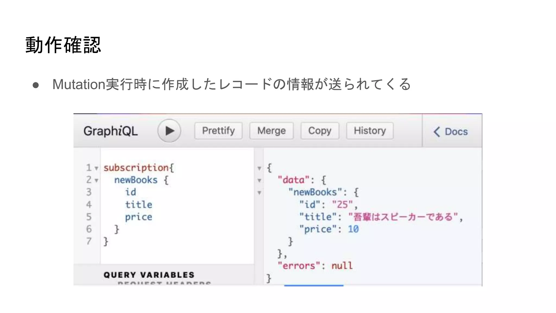Open the History panel
This screenshot has width=556, height=313.
(x=369, y=131)
